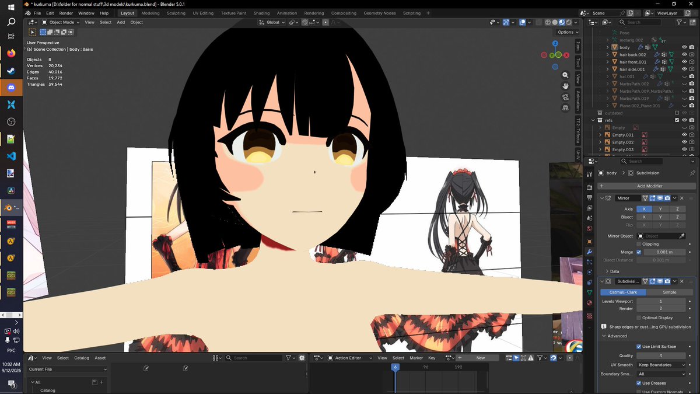Uncheck the Merge checkbox

click(x=639, y=252)
